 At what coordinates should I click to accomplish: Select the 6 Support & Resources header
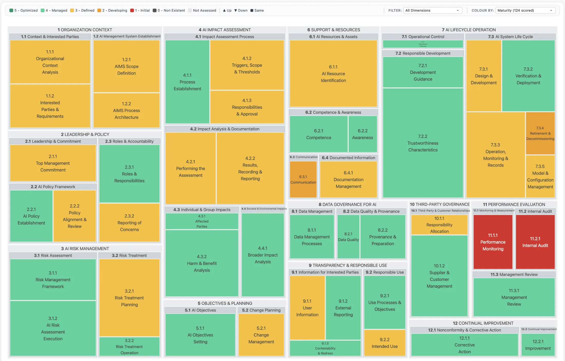point(334,30)
